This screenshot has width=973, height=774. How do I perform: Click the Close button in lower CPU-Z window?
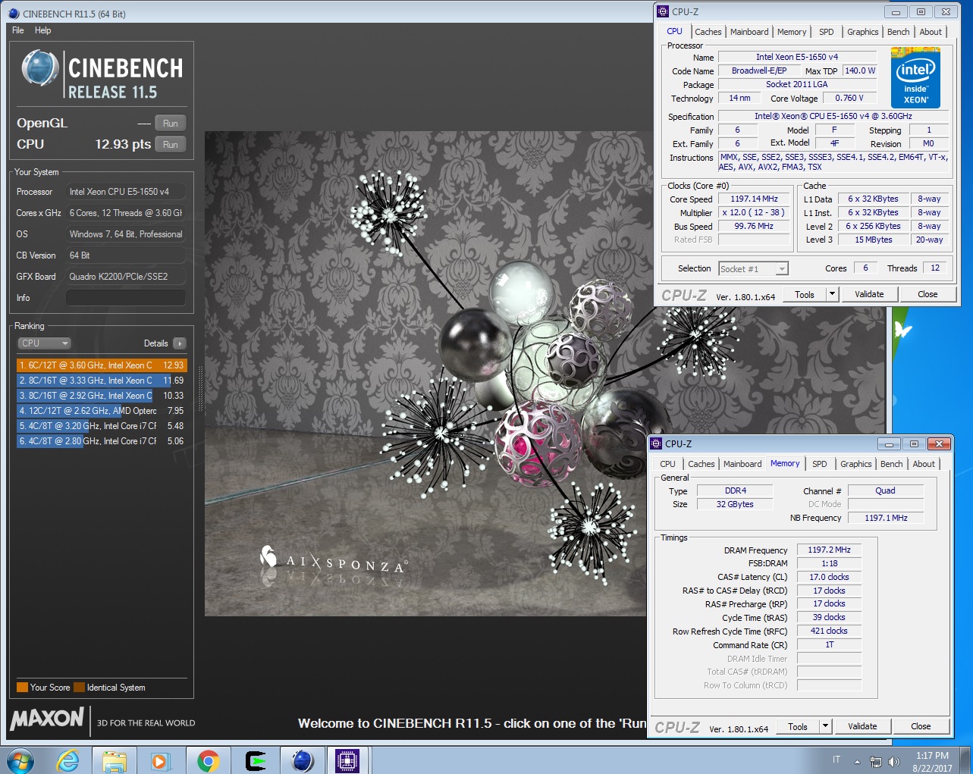[x=921, y=727]
